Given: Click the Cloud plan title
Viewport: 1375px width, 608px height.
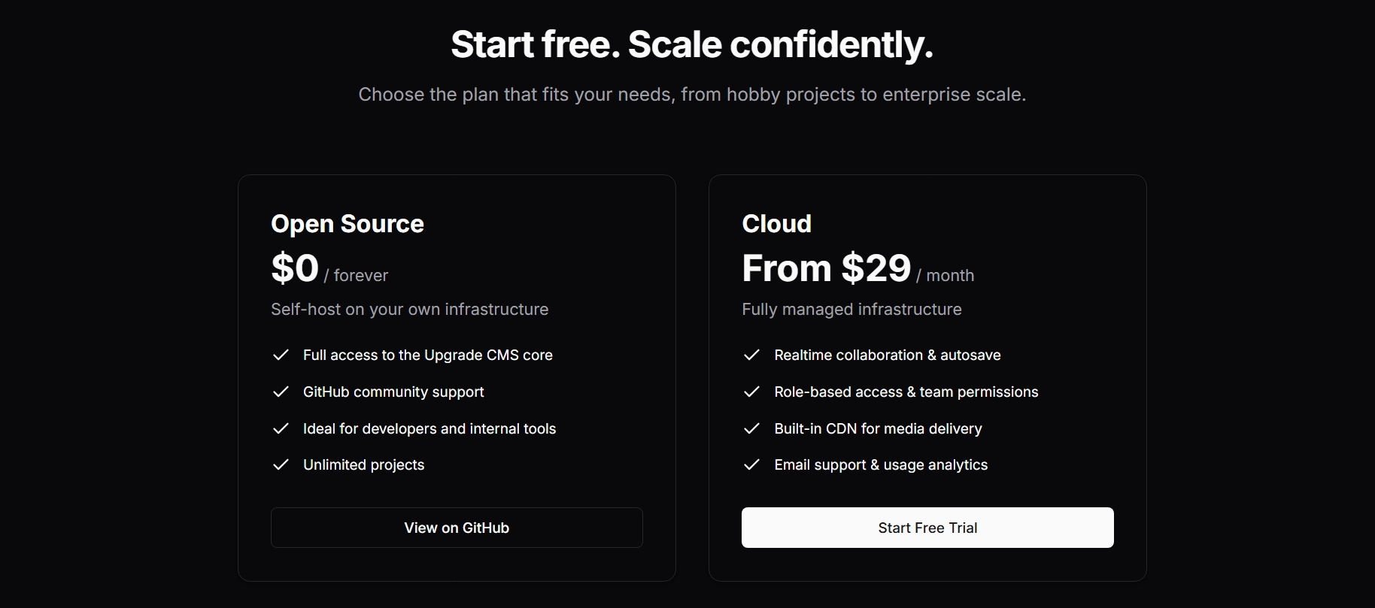Looking at the screenshot, I should (x=776, y=224).
